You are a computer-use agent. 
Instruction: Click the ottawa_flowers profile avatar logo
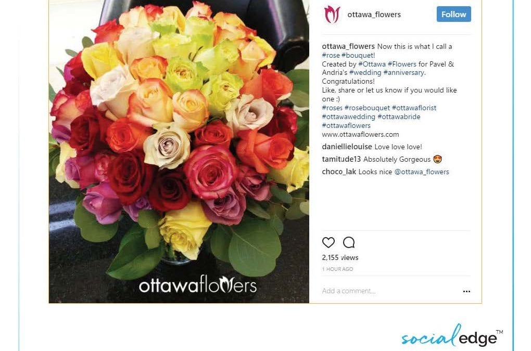(332, 15)
